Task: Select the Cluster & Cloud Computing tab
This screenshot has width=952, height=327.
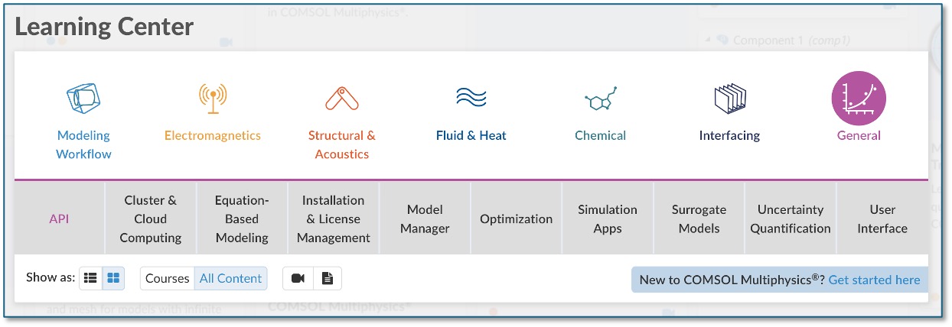Action: [150, 219]
